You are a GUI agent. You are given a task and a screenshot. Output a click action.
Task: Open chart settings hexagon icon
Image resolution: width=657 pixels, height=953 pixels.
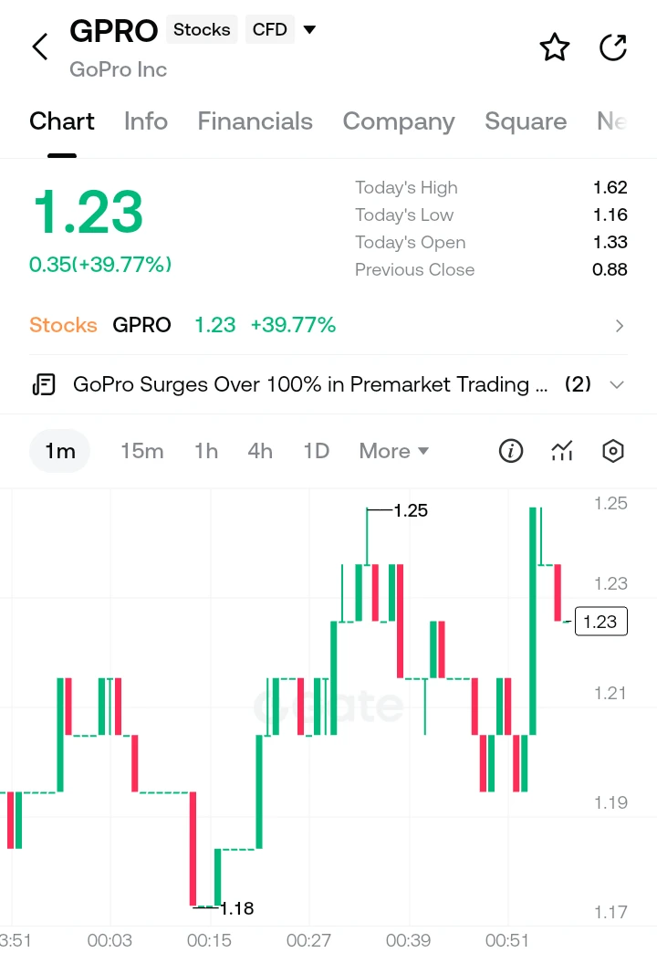coord(612,451)
